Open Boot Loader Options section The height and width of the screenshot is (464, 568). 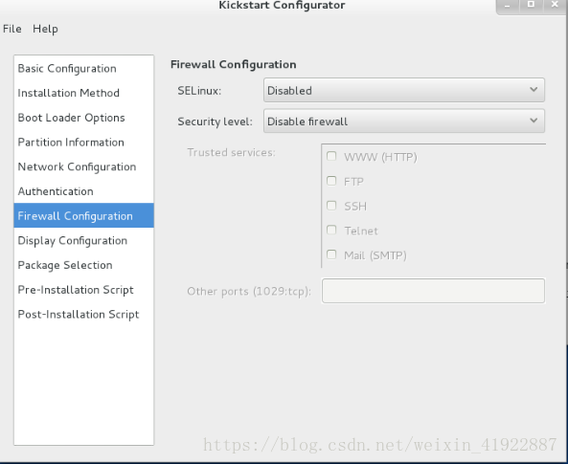[83, 118]
